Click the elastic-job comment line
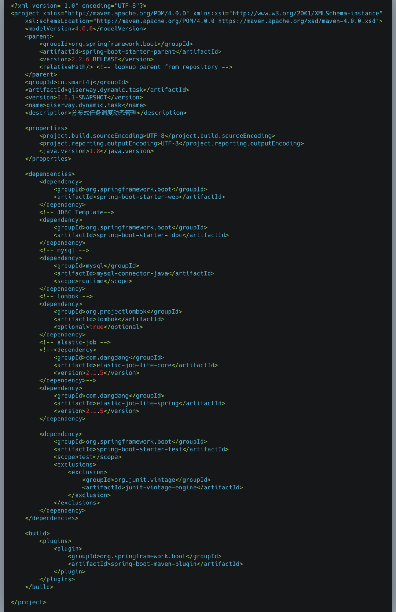 pyautogui.click(x=75, y=342)
